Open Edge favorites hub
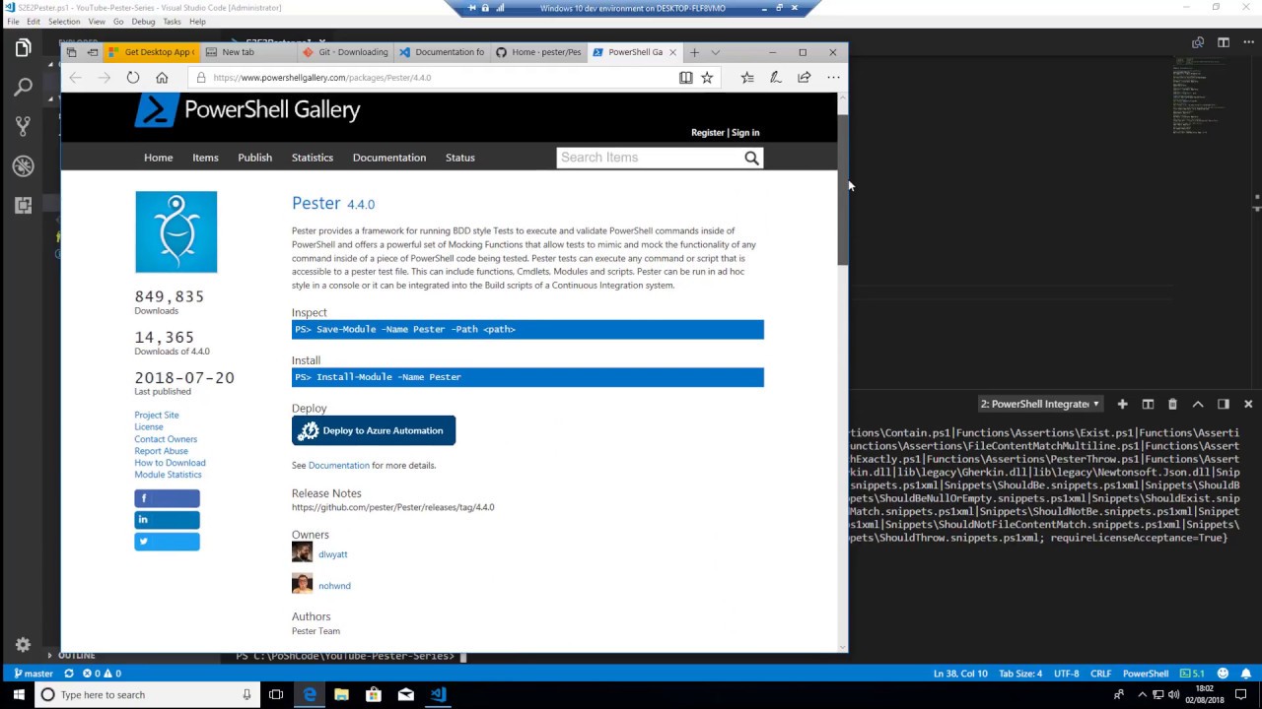1262x709 pixels. (747, 78)
